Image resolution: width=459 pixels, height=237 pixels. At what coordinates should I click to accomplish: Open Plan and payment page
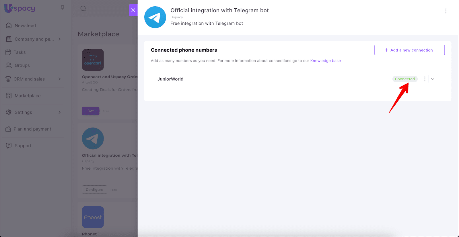[x=32, y=129]
